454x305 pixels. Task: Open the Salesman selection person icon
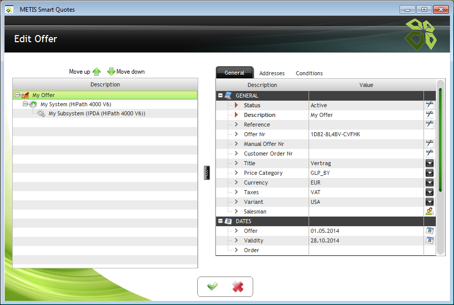click(430, 211)
